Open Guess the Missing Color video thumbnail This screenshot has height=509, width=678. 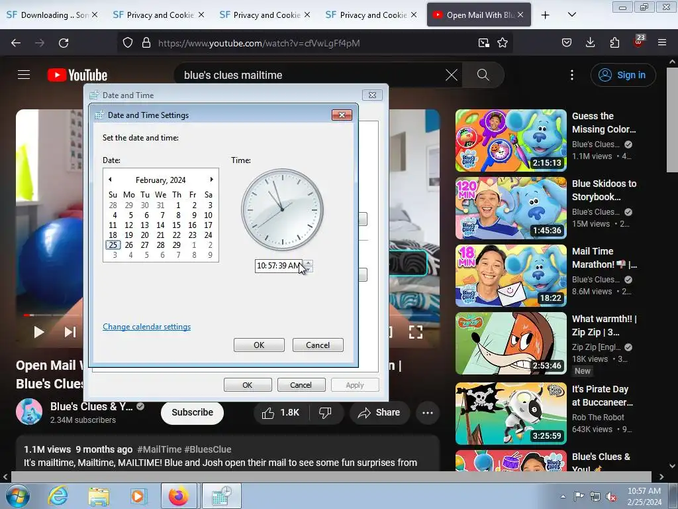tap(510, 141)
